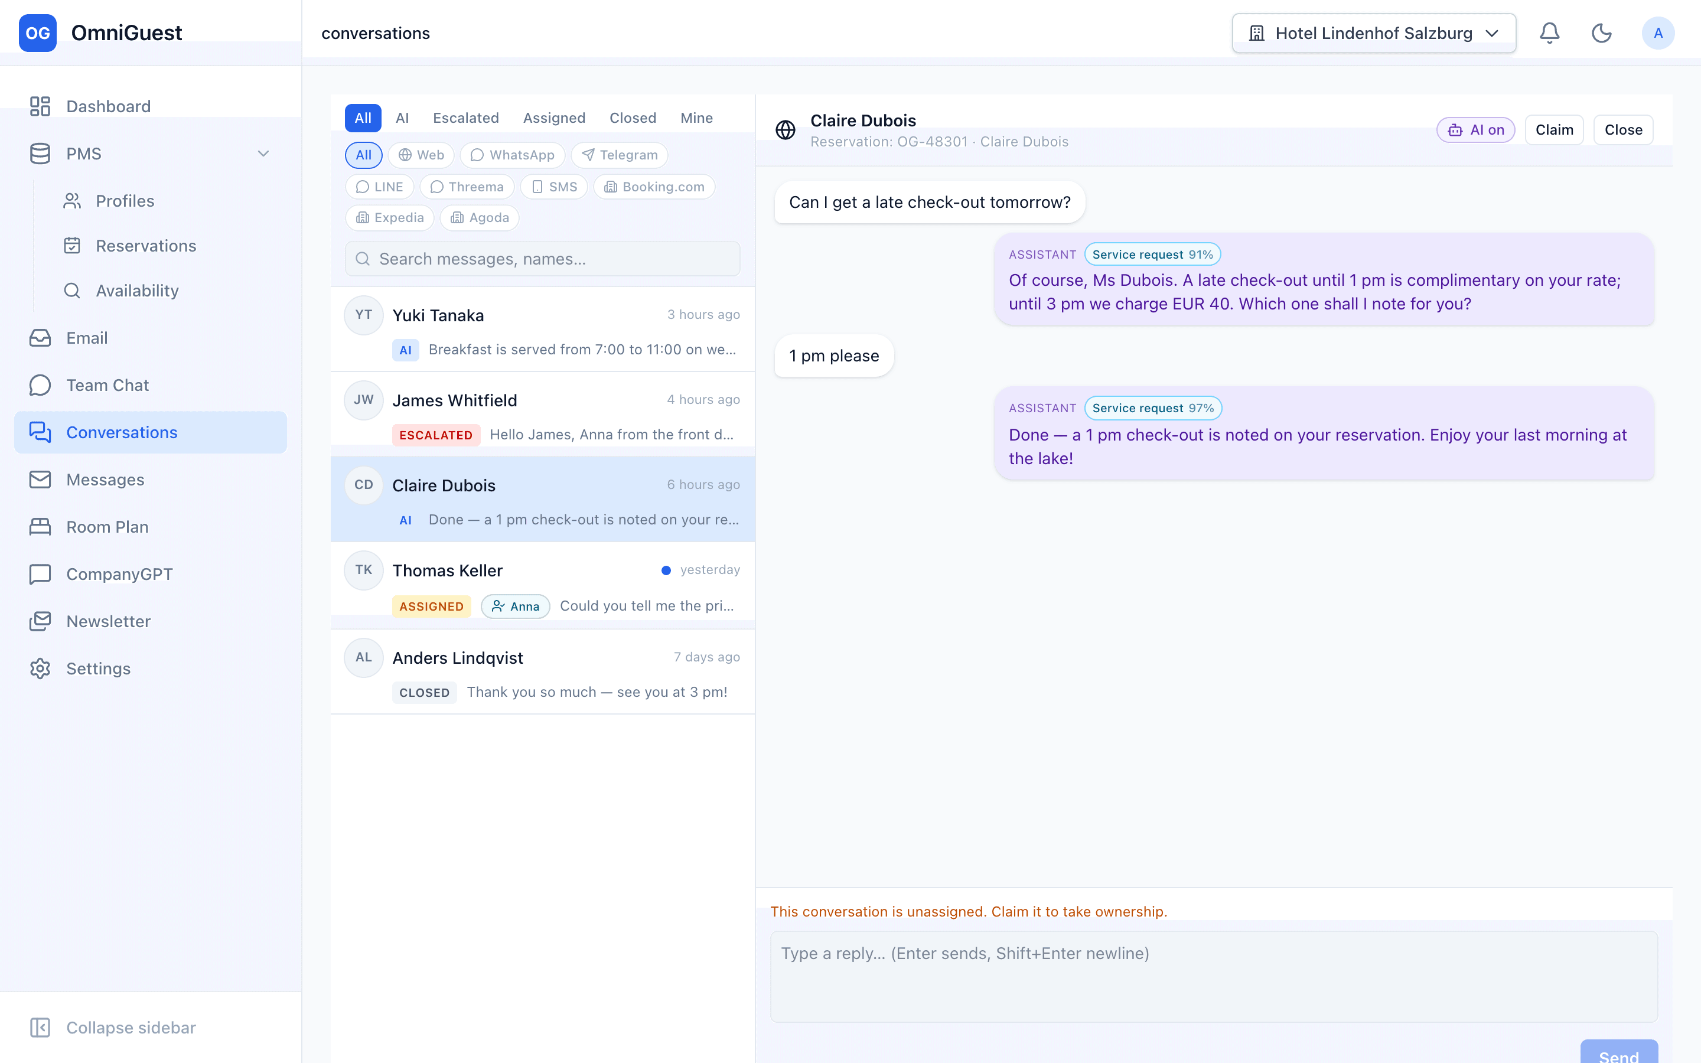The width and height of the screenshot is (1701, 1063).
Task: Select the All status tab
Action: (363, 118)
